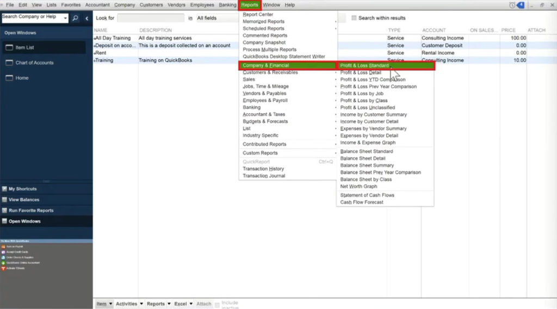
Task: Select Profit & Loss Standard report
Action: point(364,66)
